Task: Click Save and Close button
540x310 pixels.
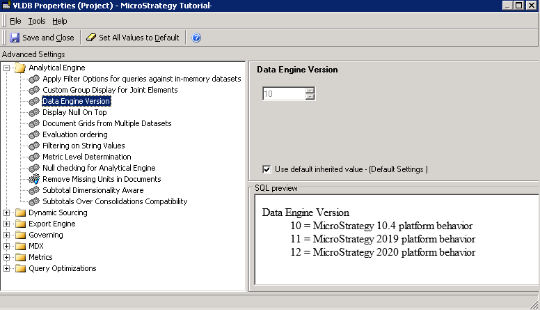Action: 42,38
